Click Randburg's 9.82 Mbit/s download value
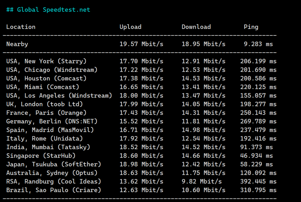This screenshot has height=202, width=301. tap(201, 182)
